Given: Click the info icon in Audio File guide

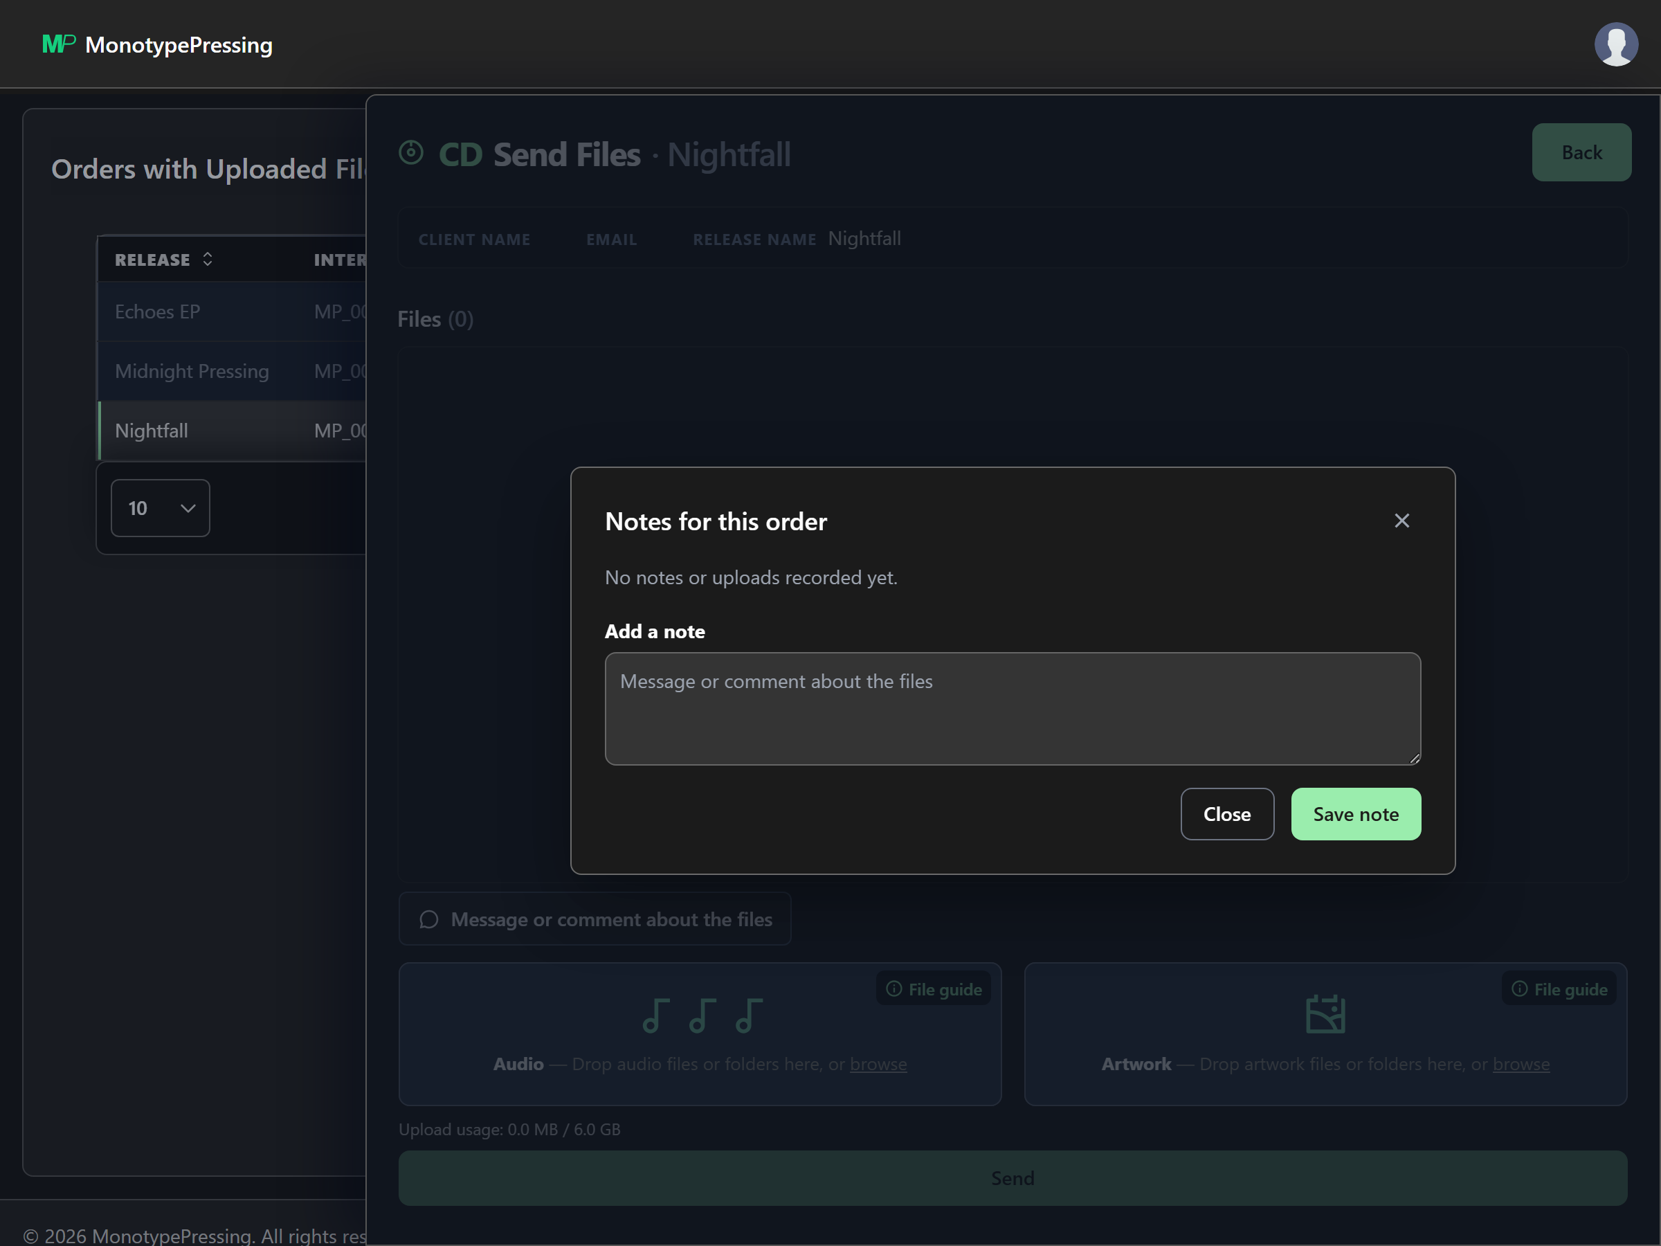Looking at the screenshot, I should 893,988.
